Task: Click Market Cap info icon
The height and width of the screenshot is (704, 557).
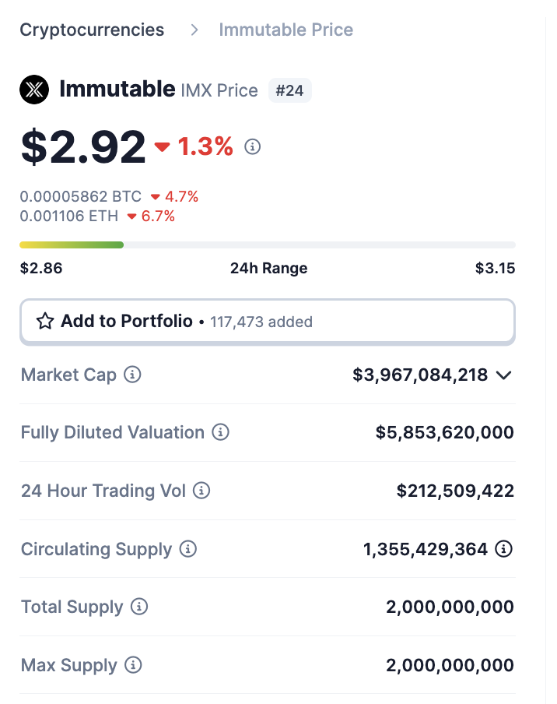Action: [x=133, y=375]
